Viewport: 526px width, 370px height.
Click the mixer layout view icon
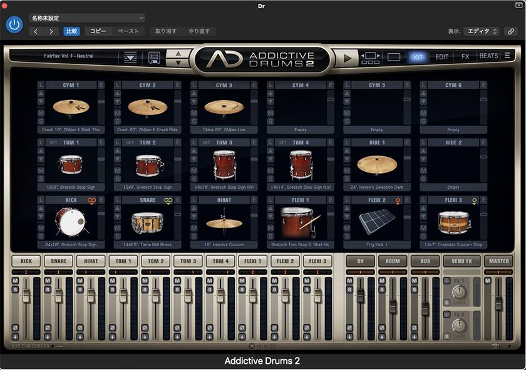coord(370,58)
